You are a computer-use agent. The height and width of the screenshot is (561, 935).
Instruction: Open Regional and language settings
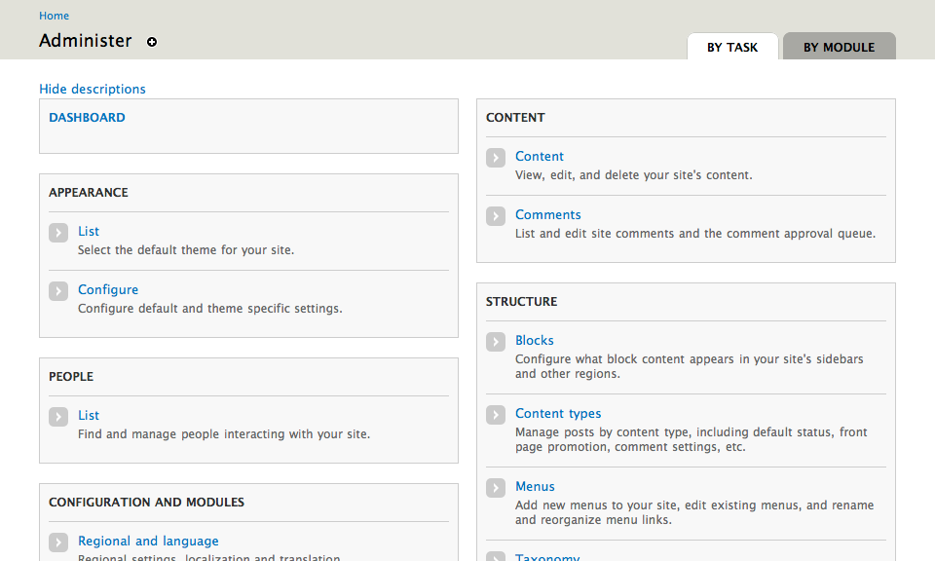(x=148, y=541)
